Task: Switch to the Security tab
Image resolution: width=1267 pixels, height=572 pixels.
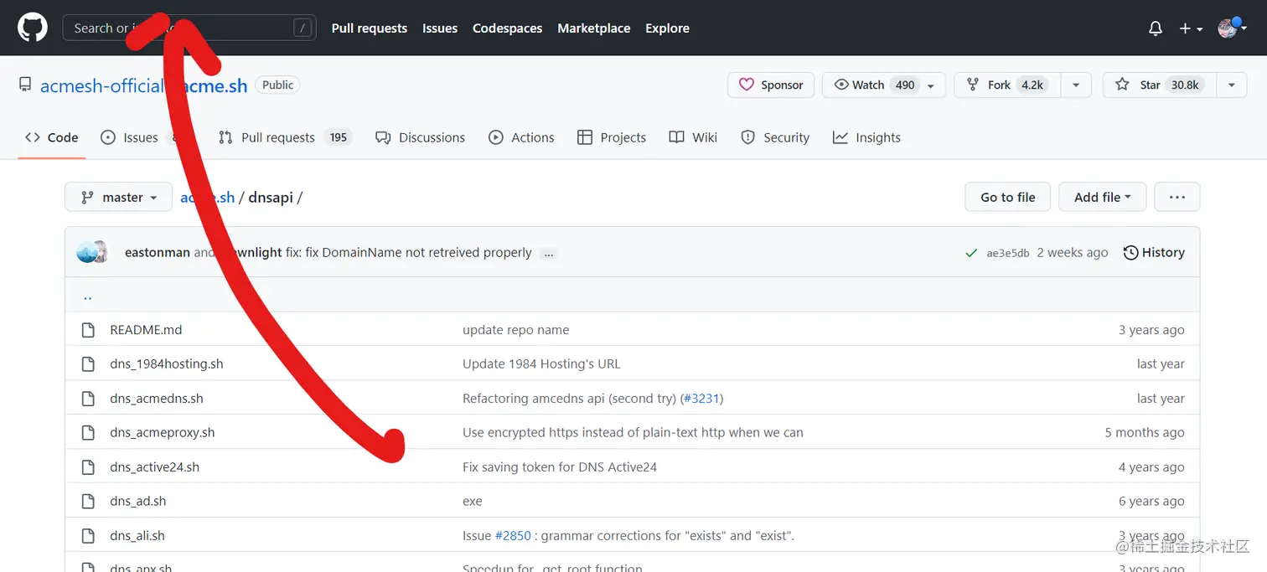Action: tap(775, 137)
